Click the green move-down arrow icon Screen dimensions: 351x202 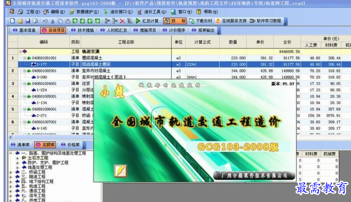[82, 21]
